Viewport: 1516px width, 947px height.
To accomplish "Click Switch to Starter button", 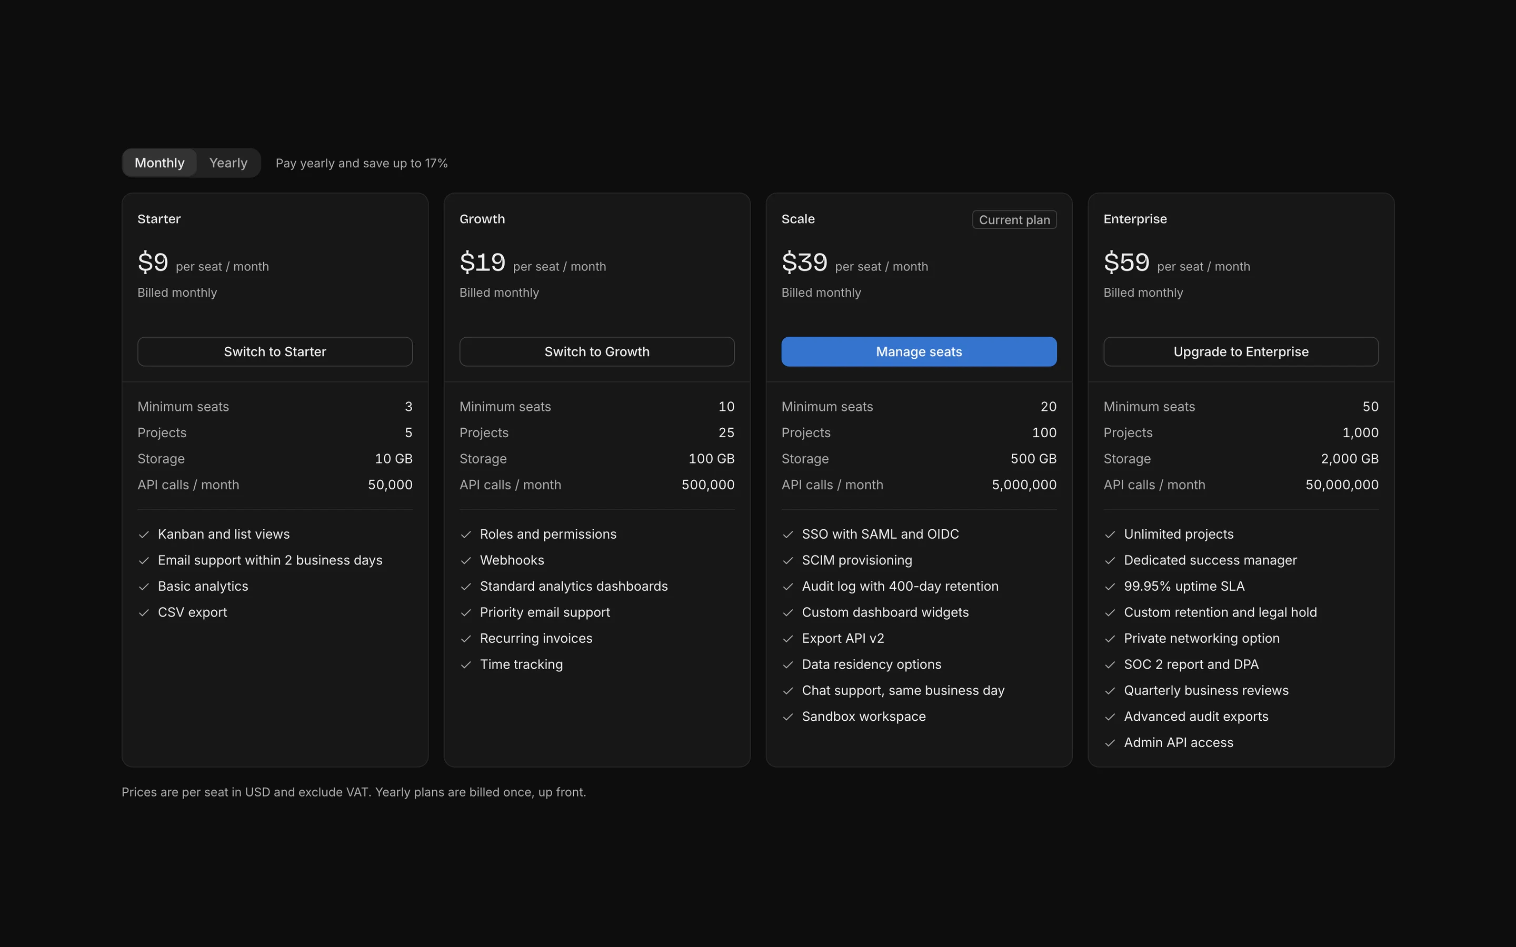I will coord(275,351).
